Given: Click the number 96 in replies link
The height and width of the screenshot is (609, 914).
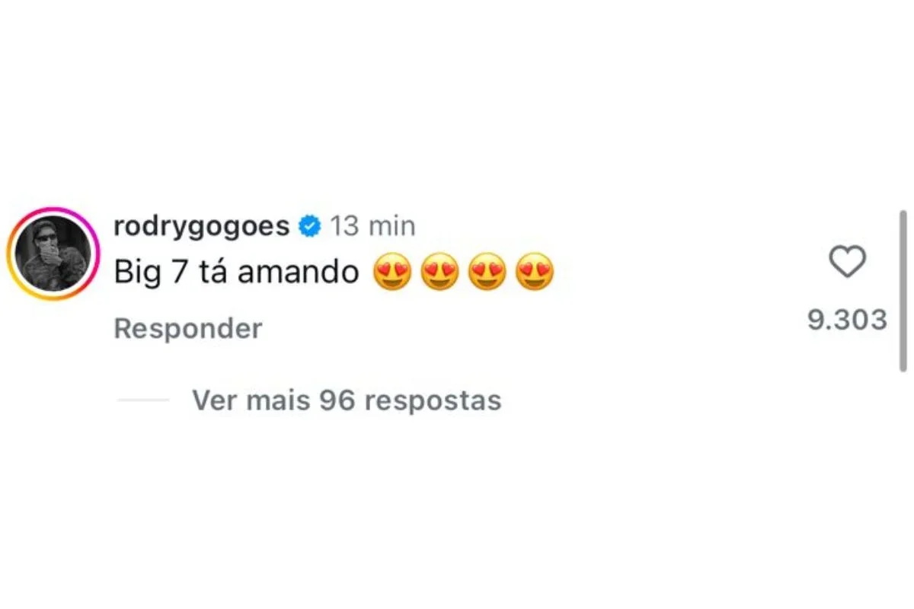Looking at the screenshot, I should click(337, 400).
